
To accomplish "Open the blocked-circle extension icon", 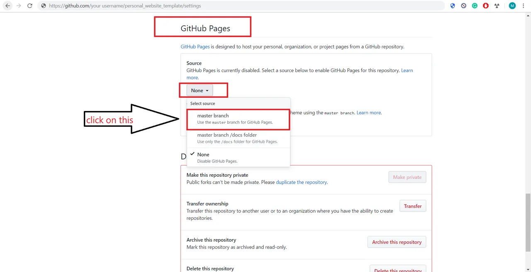I will 464,6.
